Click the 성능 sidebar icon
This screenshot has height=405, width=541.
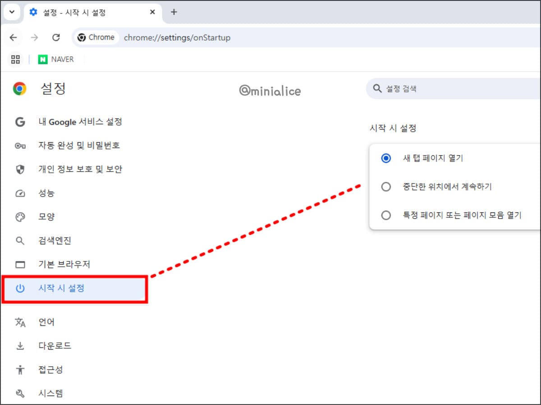pyautogui.click(x=20, y=193)
